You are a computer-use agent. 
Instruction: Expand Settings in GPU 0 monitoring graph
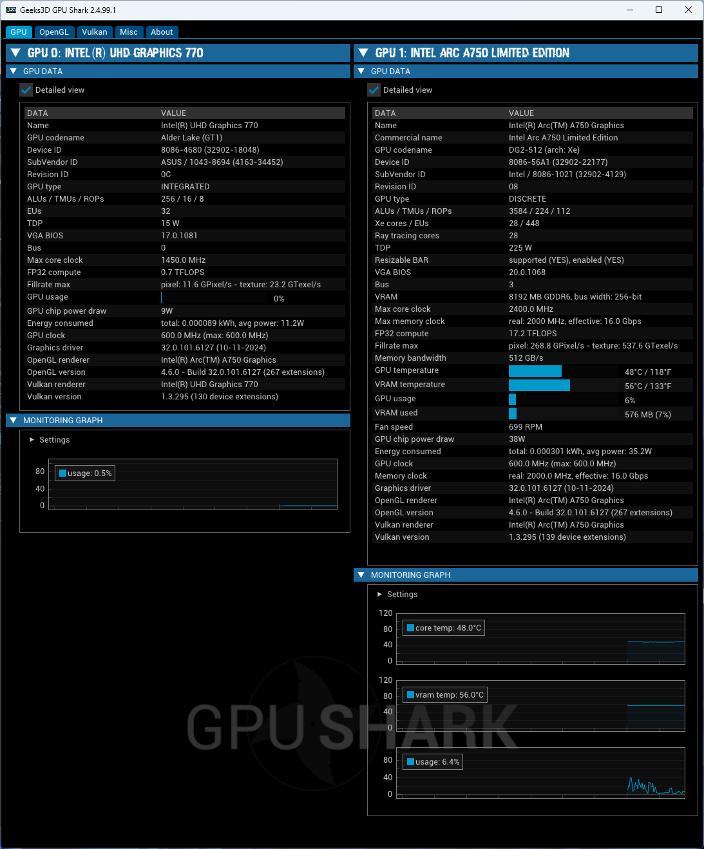(50, 440)
